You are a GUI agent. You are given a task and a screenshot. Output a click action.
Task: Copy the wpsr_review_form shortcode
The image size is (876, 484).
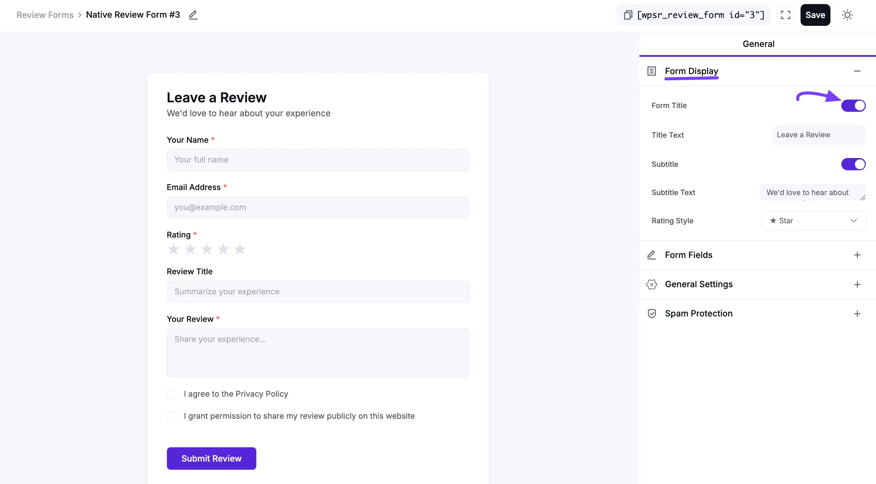[x=628, y=15]
